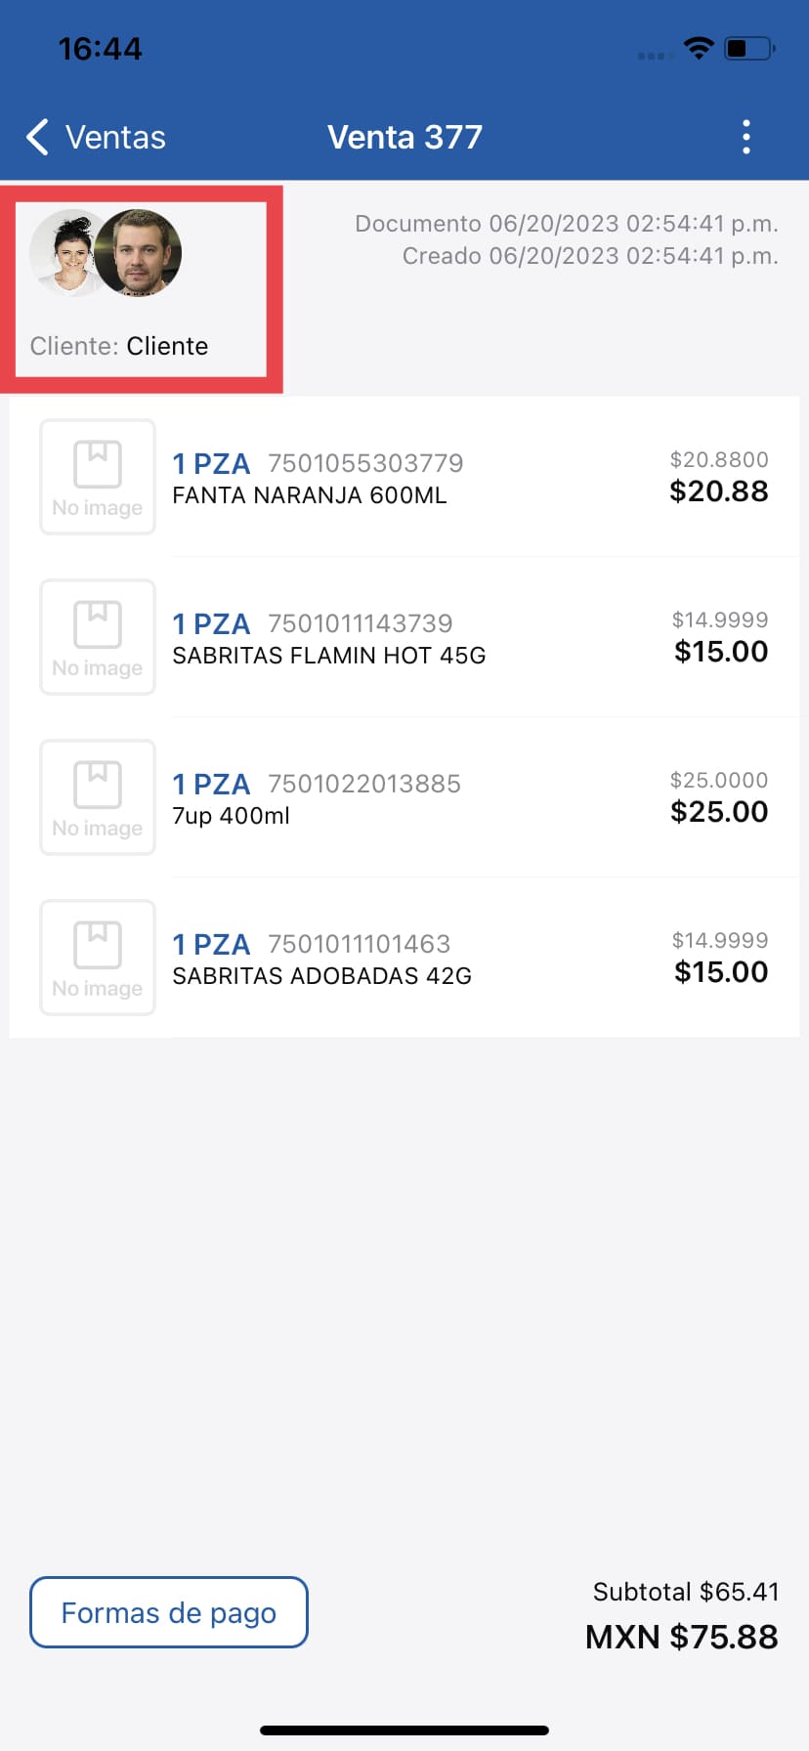
Task: Select the SABRITAS FLAMIN HOT 45G item name
Action: (329, 656)
